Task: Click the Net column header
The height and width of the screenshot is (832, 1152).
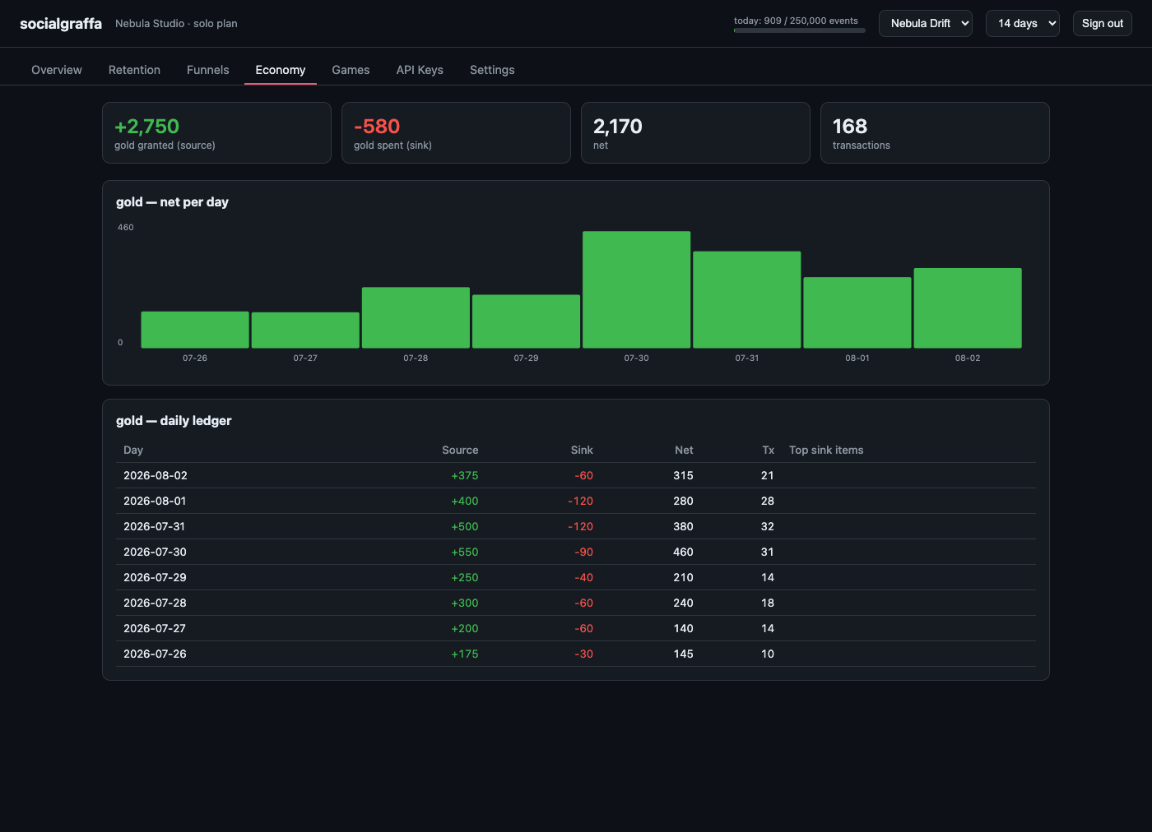Action: point(684,450)
